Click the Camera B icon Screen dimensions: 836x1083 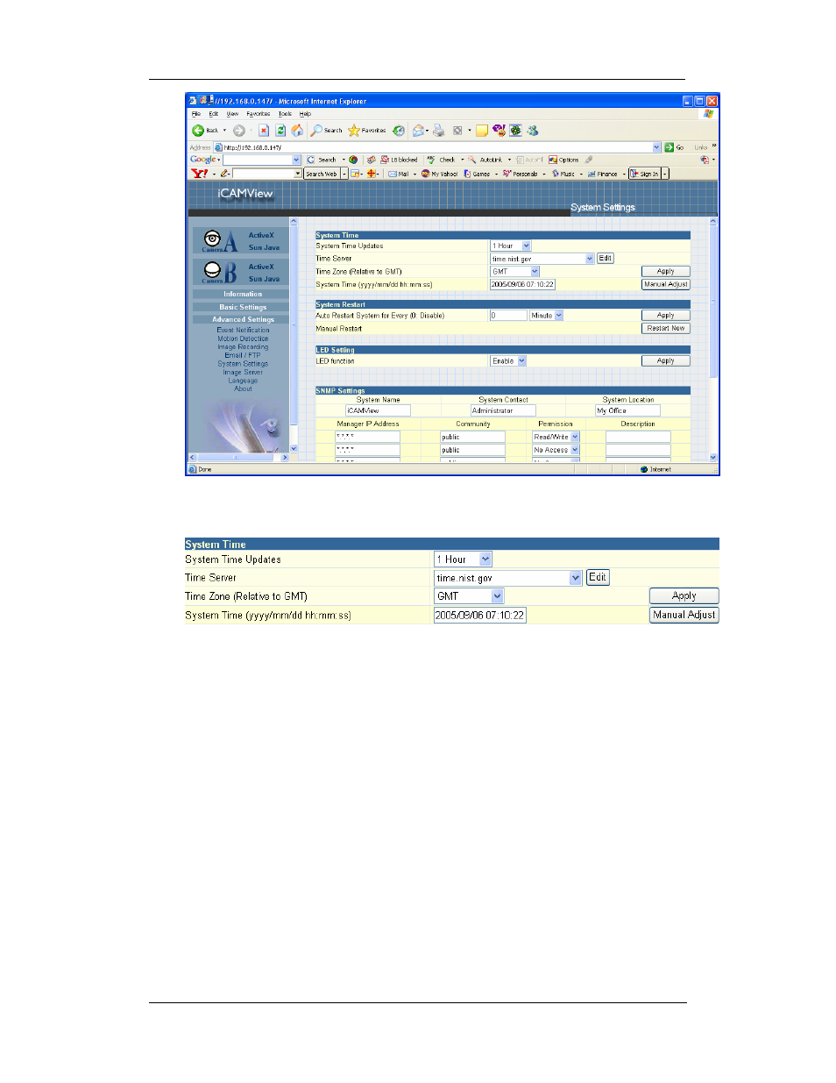point(212,270)
